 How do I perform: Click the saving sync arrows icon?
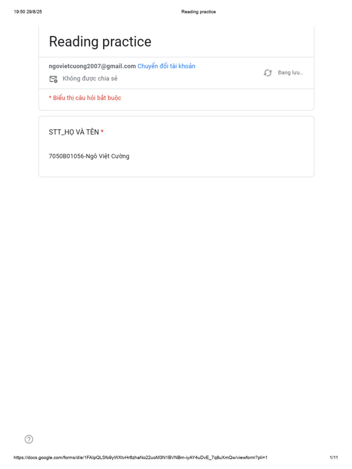(x=268, y=73)
